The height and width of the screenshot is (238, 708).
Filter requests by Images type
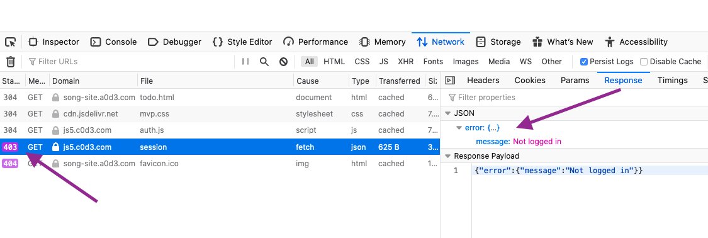tap(466, 62)
